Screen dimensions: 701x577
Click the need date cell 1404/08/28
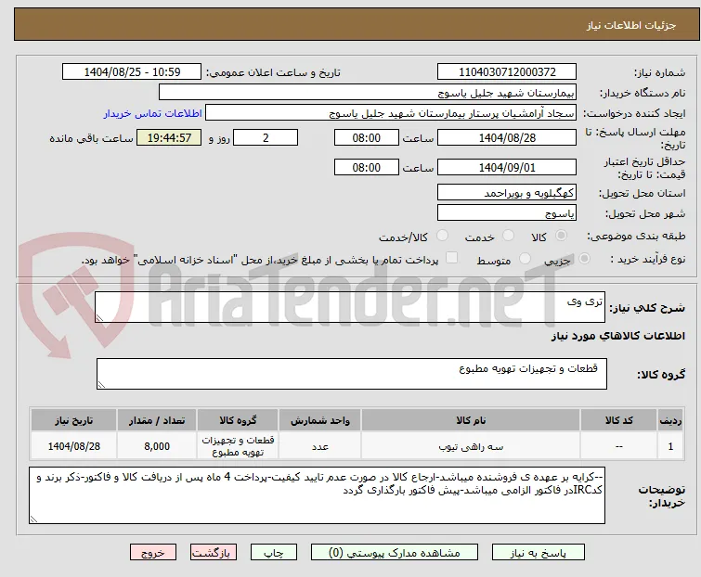(x=73, y=446)
